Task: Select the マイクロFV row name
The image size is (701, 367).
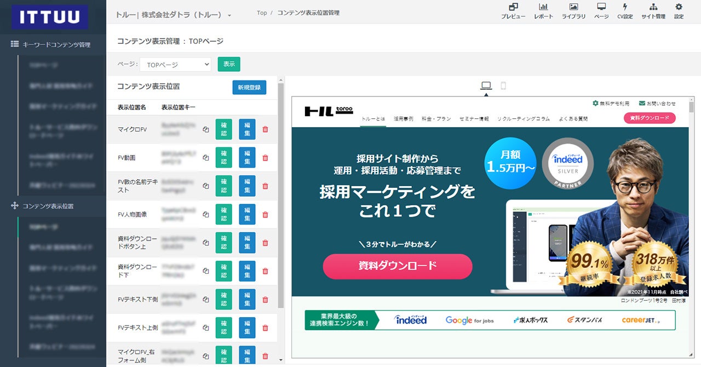Action: (x=132, y=130)
